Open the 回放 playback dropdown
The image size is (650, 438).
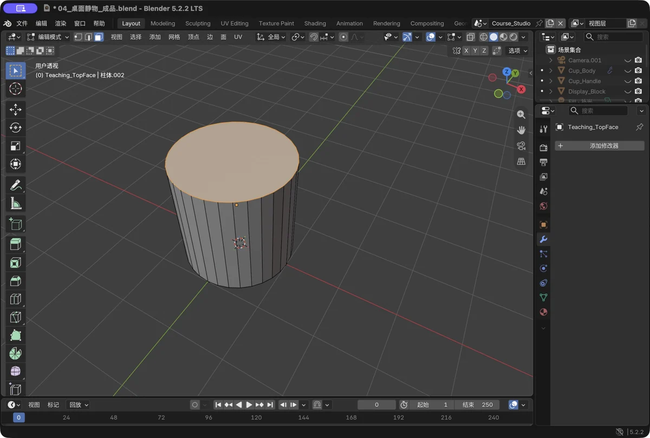coord(78,404)
